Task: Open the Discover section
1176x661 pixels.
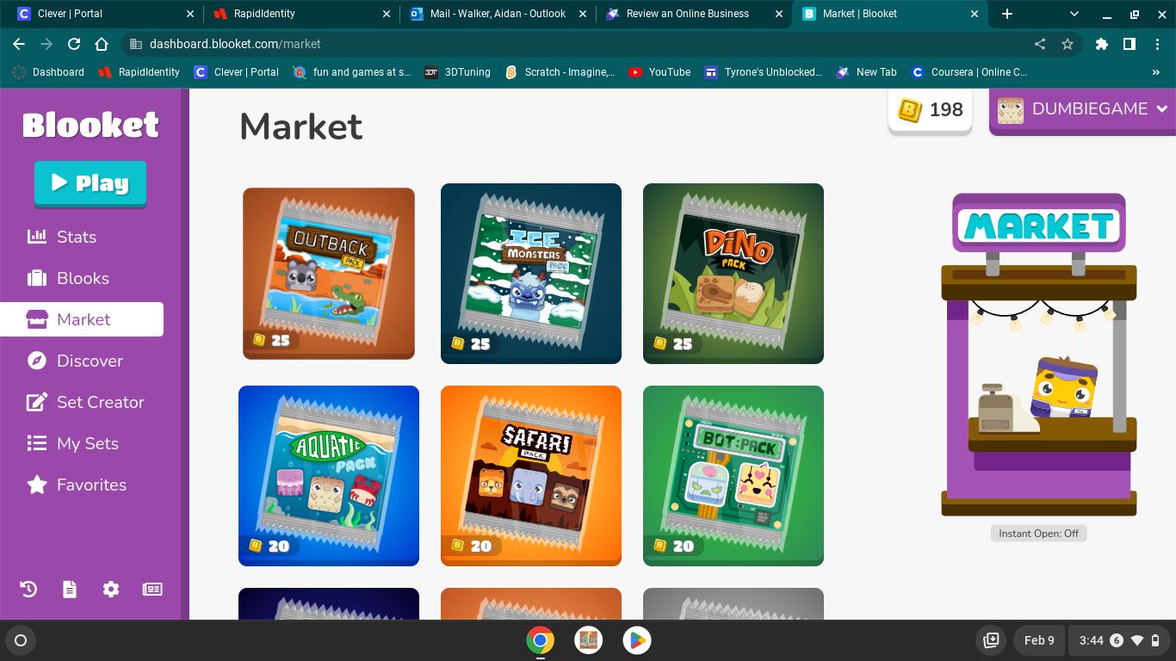Action: point(89,361)
